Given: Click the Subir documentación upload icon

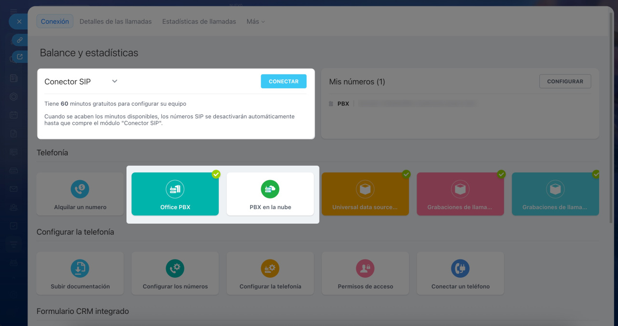Looking at the screenshot, I should point(80,268).
